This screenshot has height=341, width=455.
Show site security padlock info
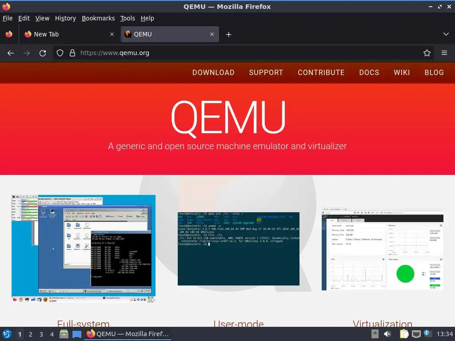(72, 53)
